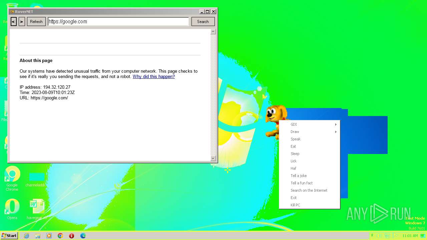Select Sleep in the Rover menu

(310, 154)
